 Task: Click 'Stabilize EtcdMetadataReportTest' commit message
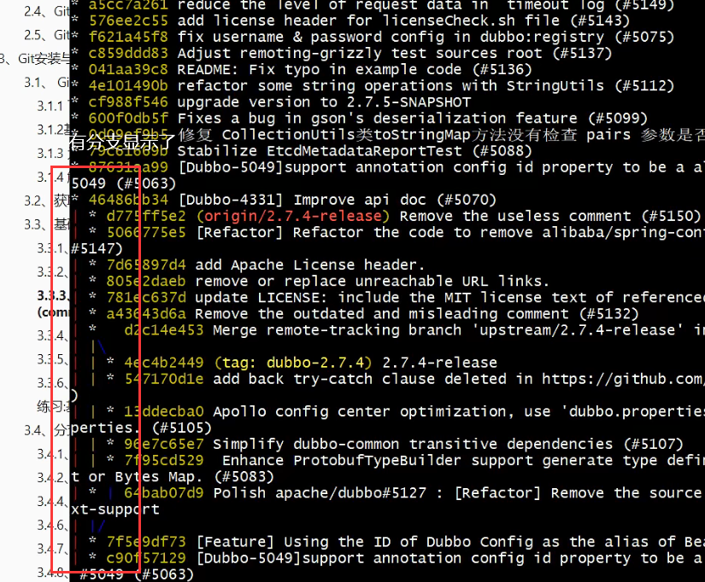[x=320, y=151]
